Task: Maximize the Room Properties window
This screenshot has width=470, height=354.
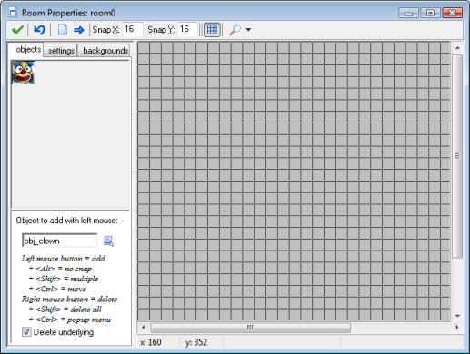Action: coord(430,13)
